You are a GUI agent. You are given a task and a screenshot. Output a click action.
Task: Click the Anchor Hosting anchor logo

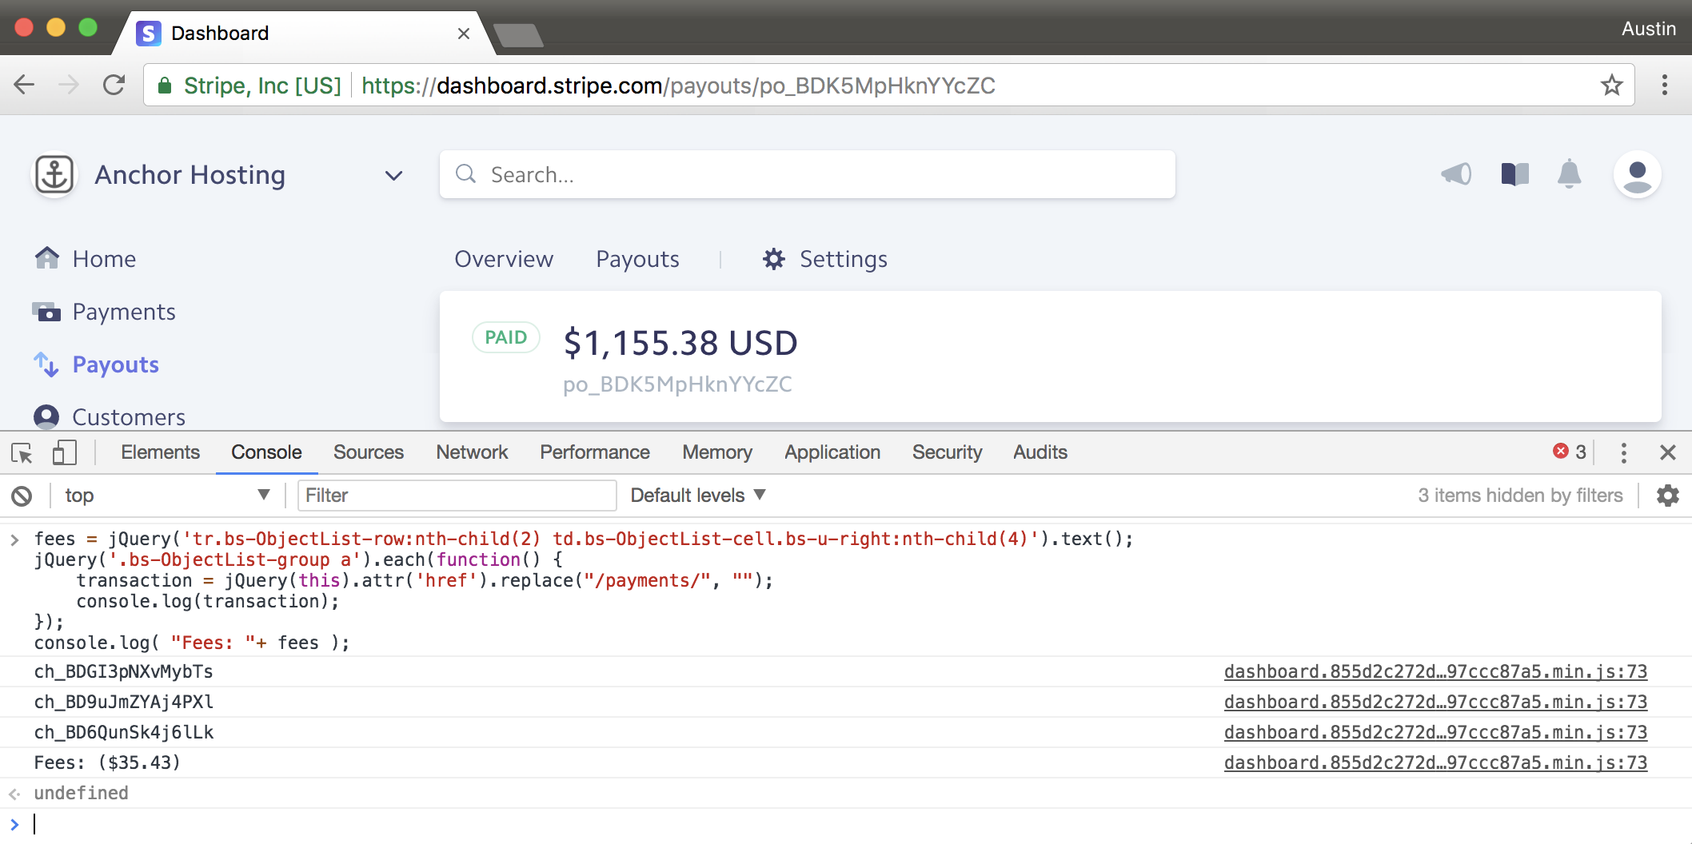[54, 174]
